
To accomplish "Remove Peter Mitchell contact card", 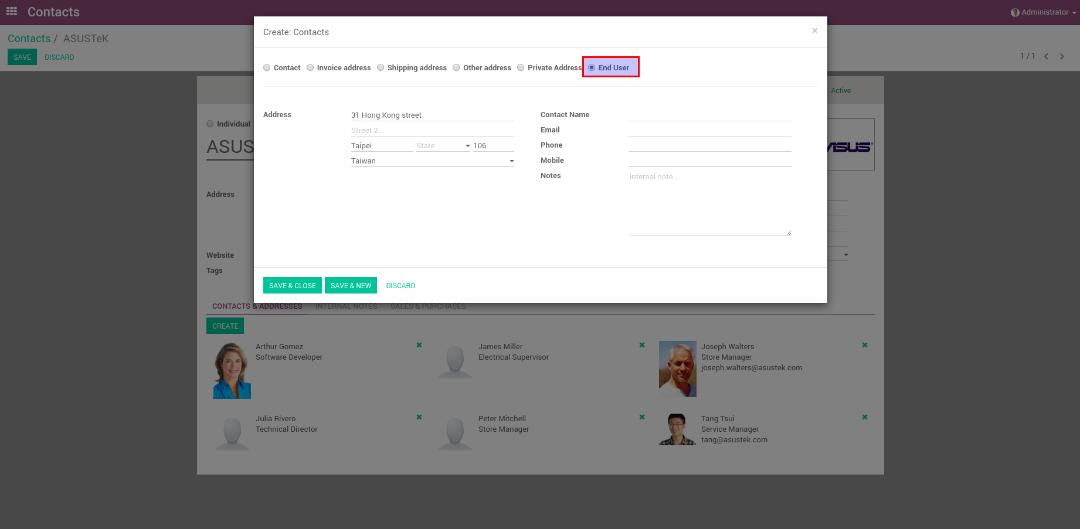I will tap(642, 417).
